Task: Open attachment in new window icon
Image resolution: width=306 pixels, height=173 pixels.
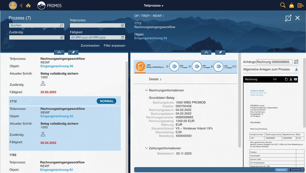Action: [296, 62]
